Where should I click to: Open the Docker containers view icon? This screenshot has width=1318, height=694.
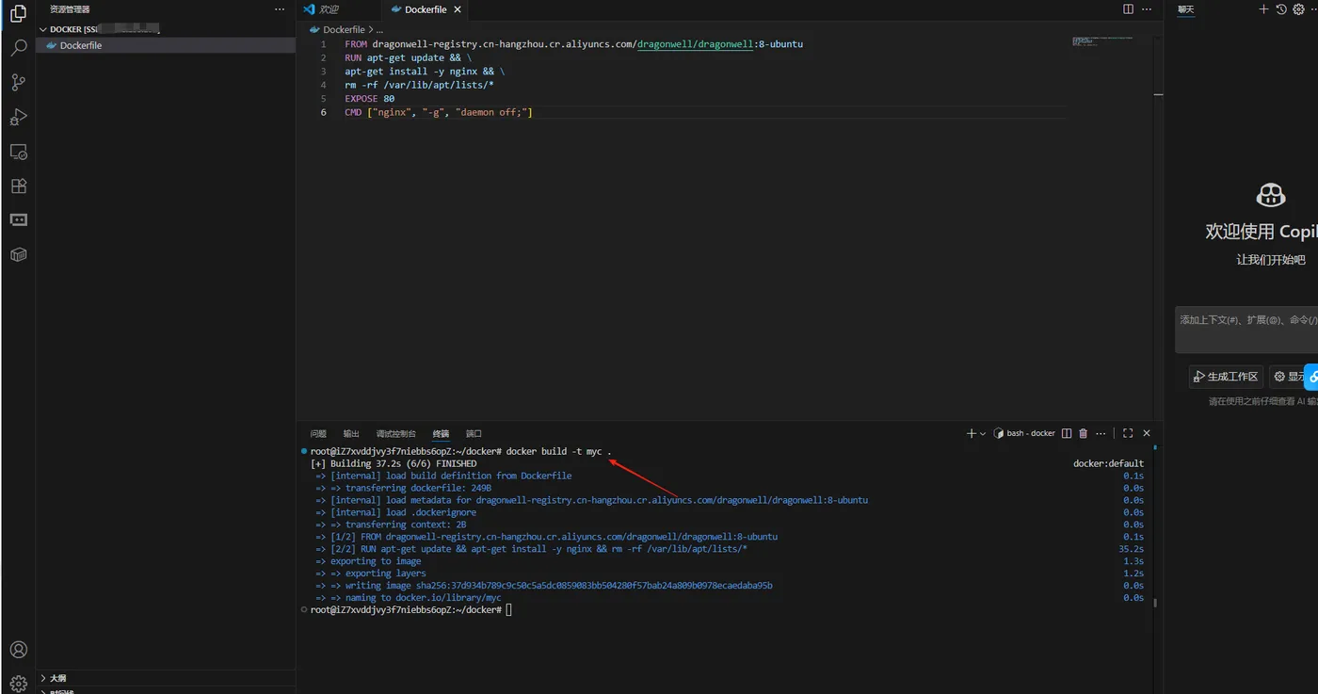18,254
